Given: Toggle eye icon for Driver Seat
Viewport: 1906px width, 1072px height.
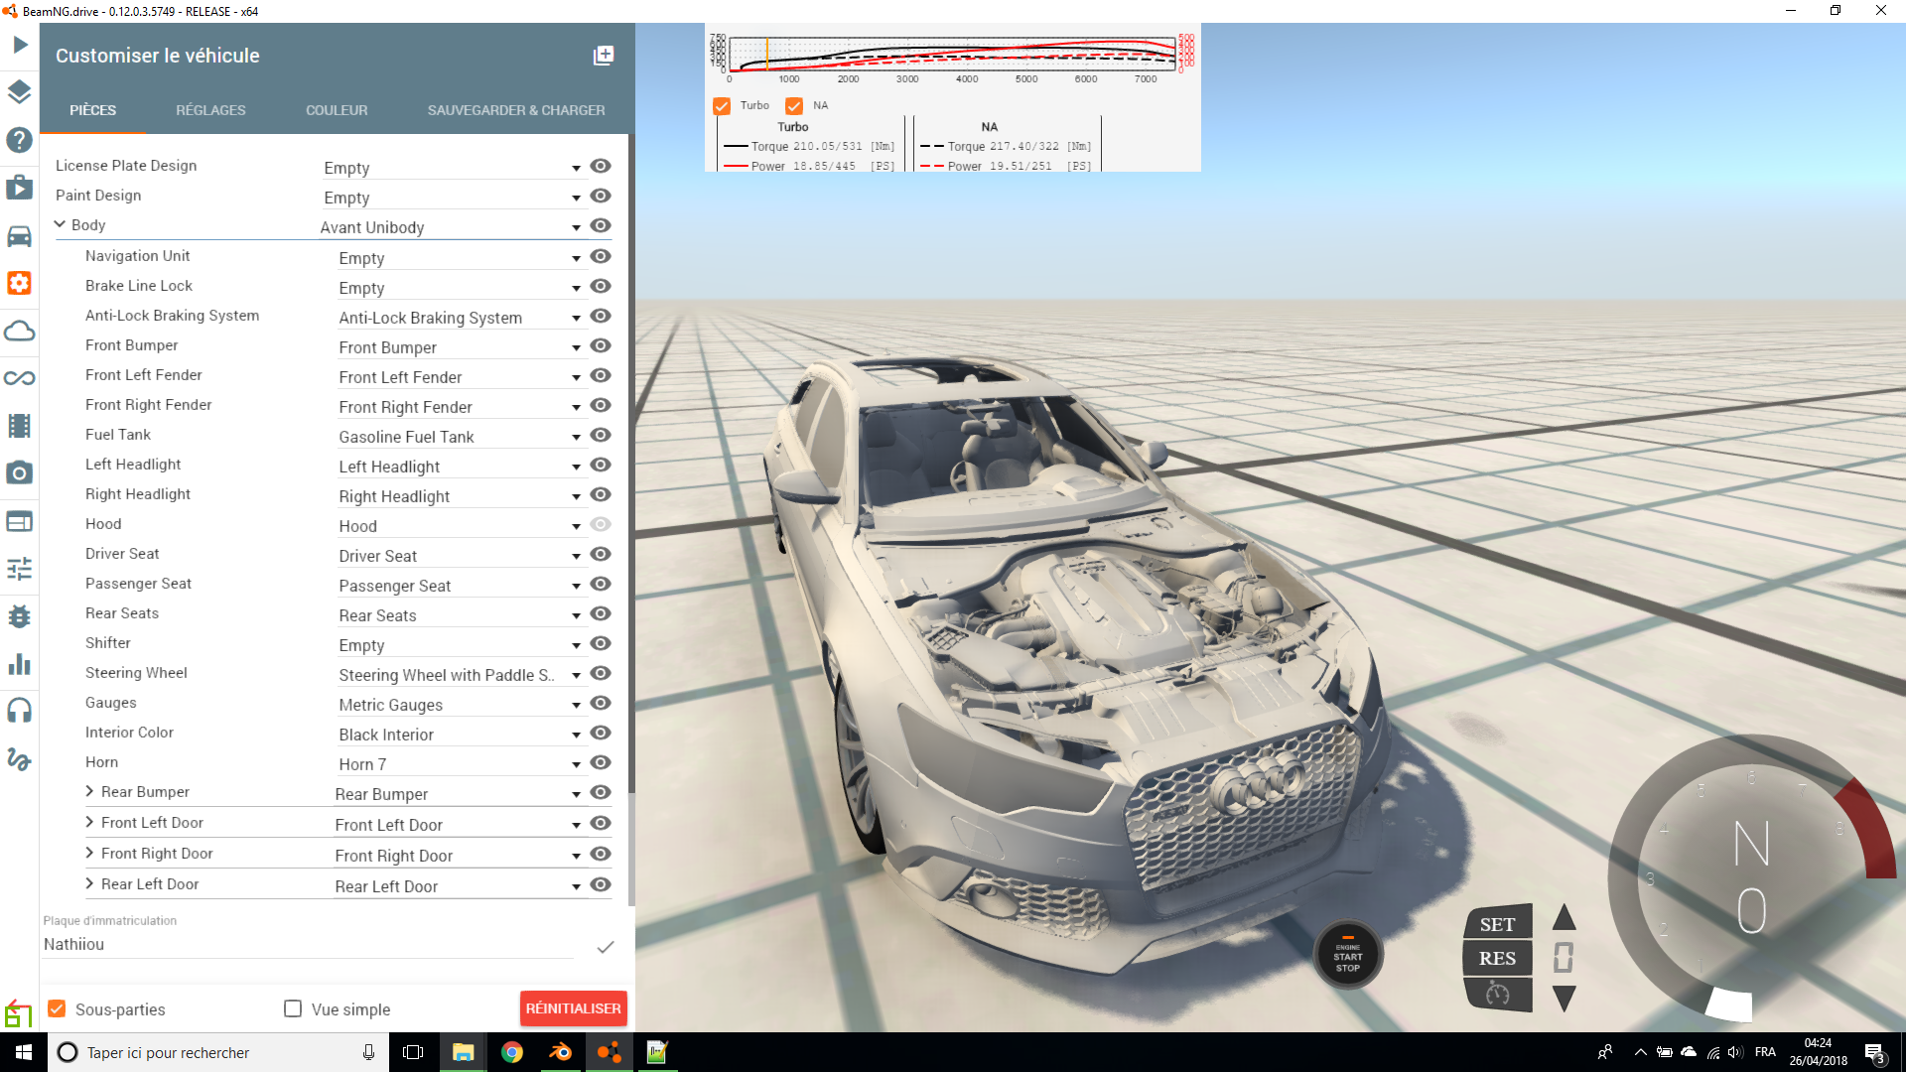Looking at the screenshot, I should [x=601, y=554].
